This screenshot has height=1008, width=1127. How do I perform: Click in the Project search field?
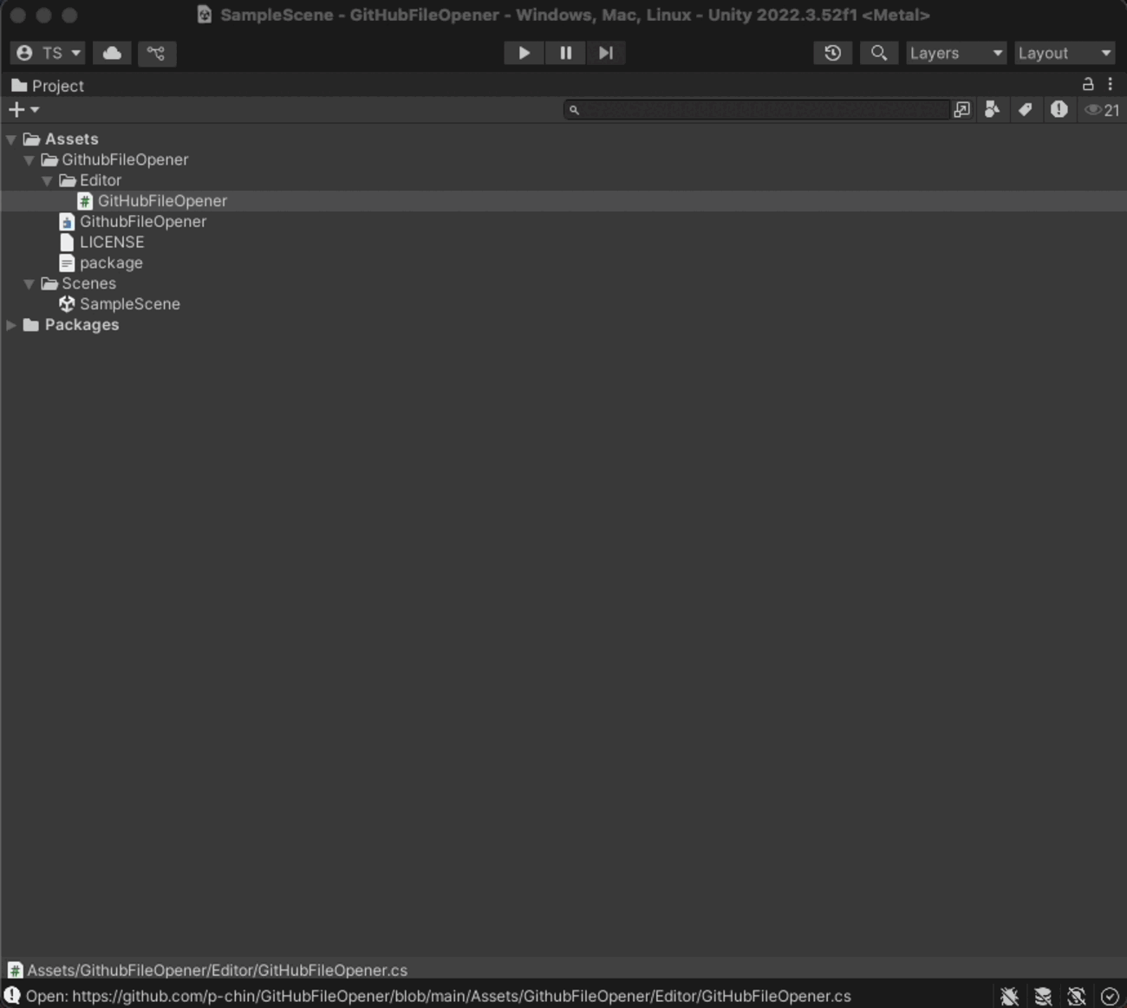763,110
